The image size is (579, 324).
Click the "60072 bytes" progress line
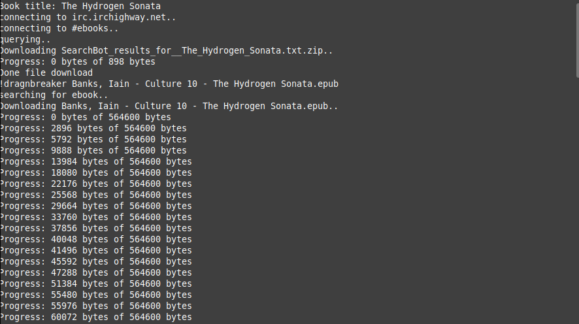click(95, 317)
